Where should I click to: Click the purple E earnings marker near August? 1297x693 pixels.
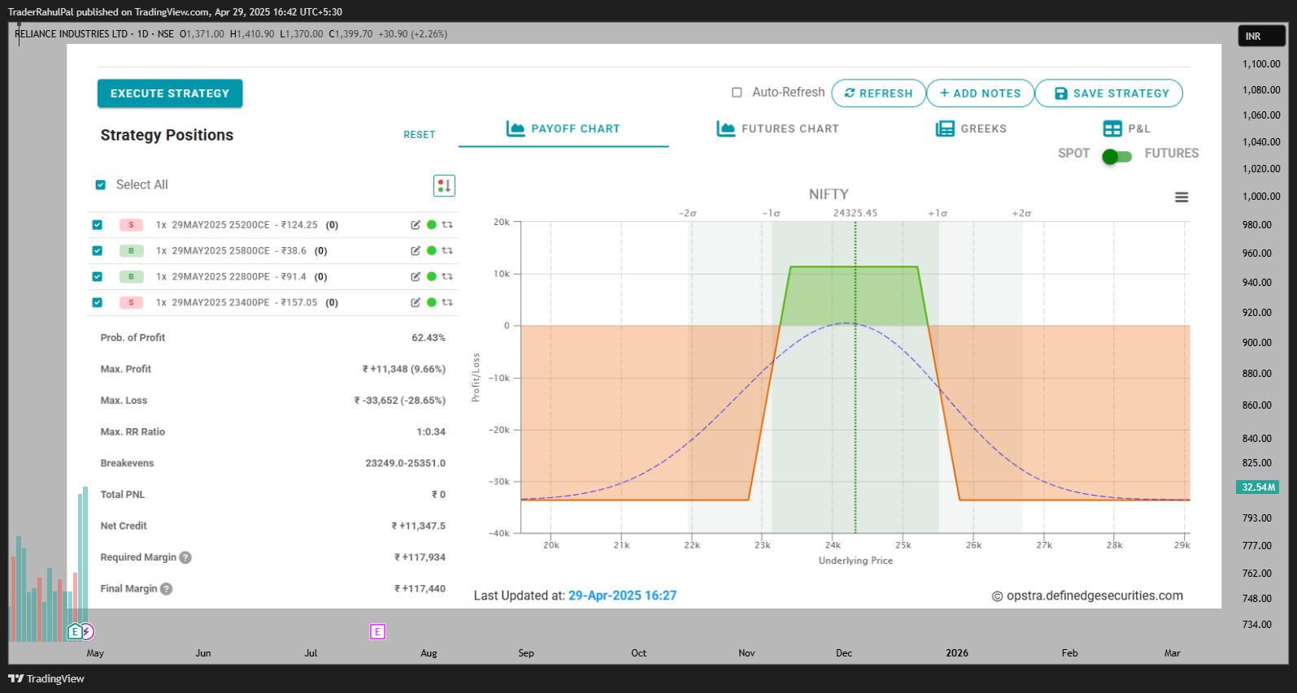pyautogui.click(x=377, y=631)
